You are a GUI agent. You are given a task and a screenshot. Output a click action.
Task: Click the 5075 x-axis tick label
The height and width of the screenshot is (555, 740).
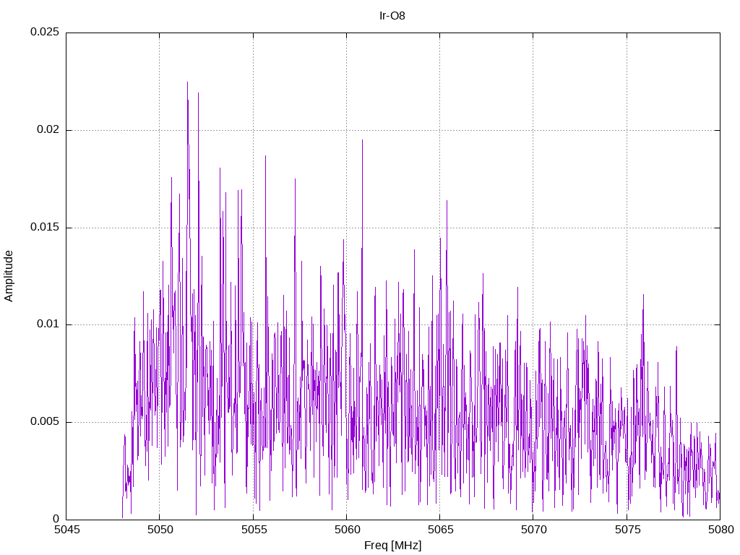[627, 530]
